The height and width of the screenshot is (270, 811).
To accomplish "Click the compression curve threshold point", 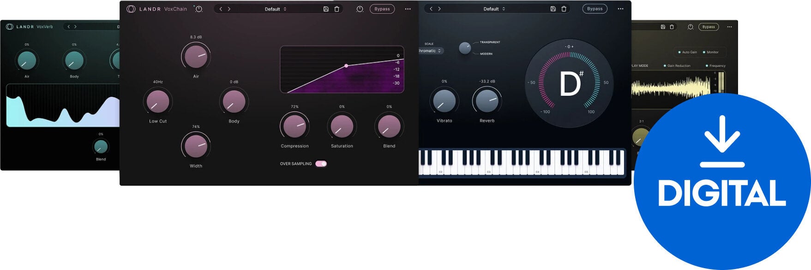I will coord(347,66).
